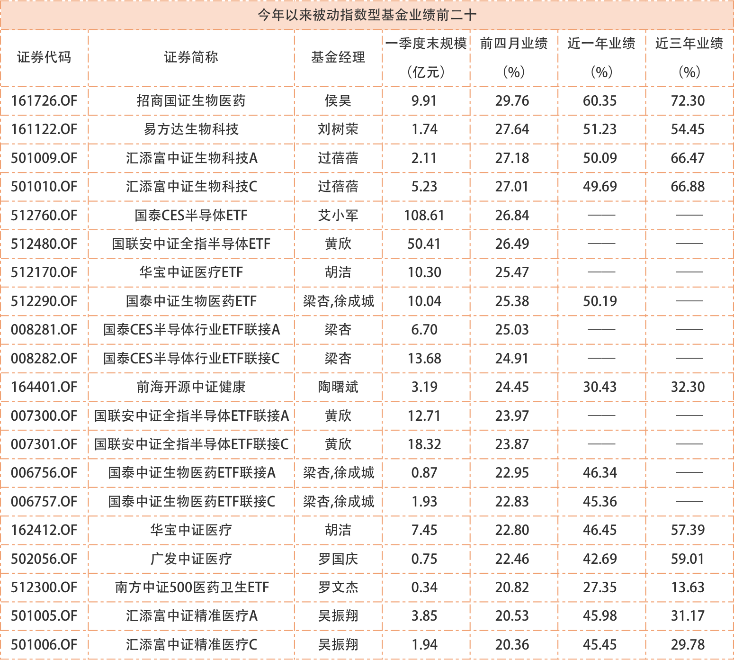Screen dimensions: 734x660
Task: Click fund name 国泰CES半导体ETF
Action: [x=191, y=216]
